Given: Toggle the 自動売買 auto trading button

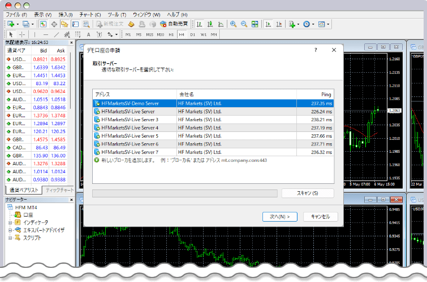Looking at the screenshot, I should pos(174,24).
